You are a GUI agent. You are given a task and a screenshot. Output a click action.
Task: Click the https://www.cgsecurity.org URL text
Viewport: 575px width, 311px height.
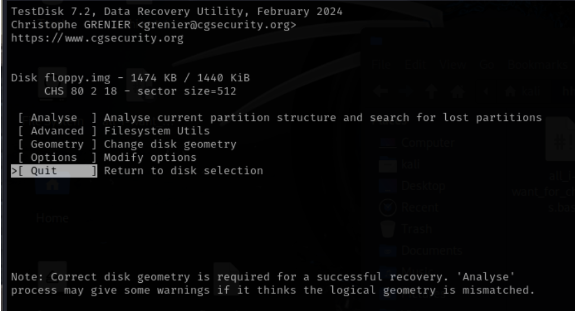(97, 38)
